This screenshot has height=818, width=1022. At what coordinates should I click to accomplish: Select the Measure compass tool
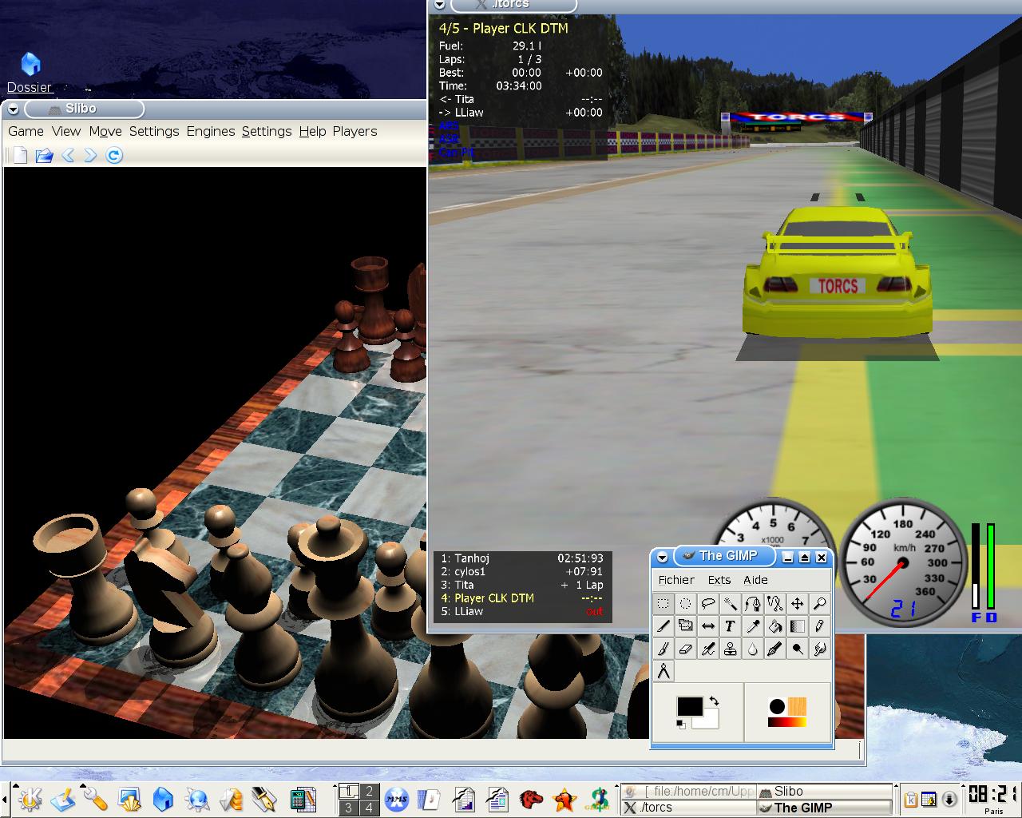coord(663,671)
